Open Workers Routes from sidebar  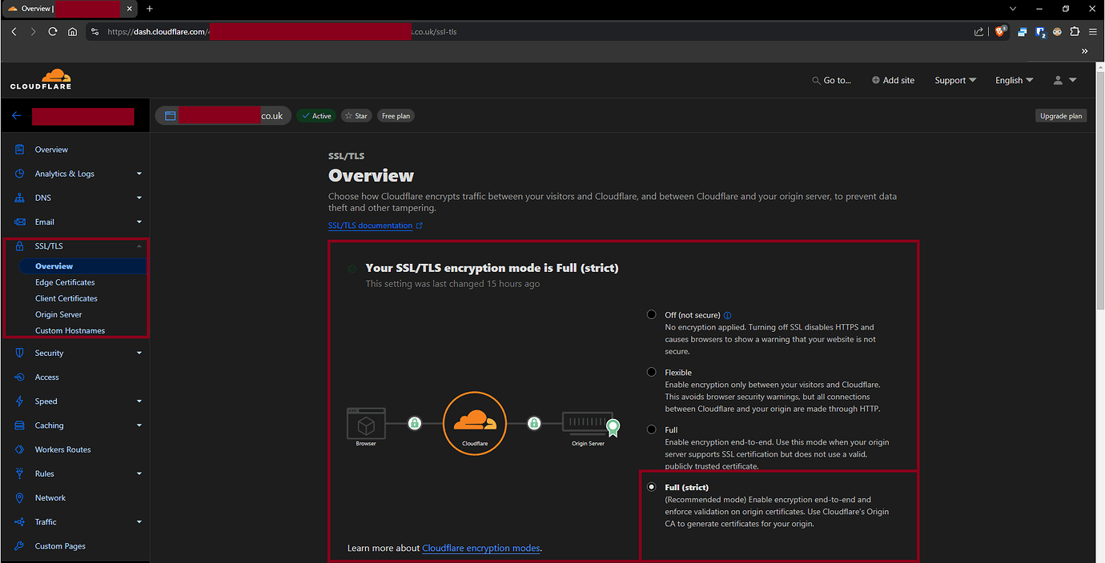point(62,449)
